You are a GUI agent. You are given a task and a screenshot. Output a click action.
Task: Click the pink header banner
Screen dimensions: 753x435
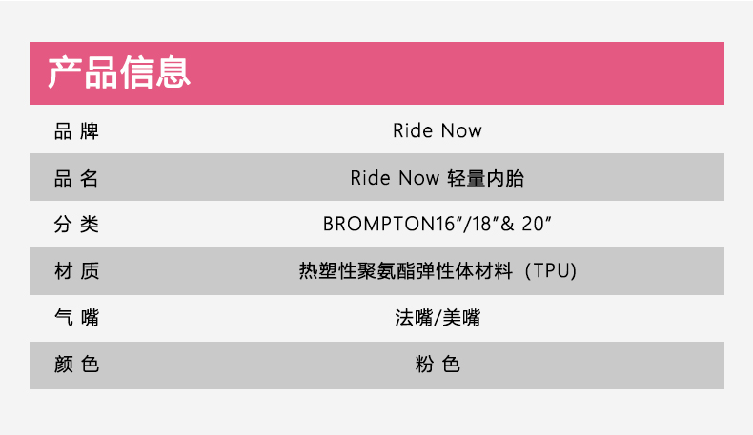click(x=377, y=73)
